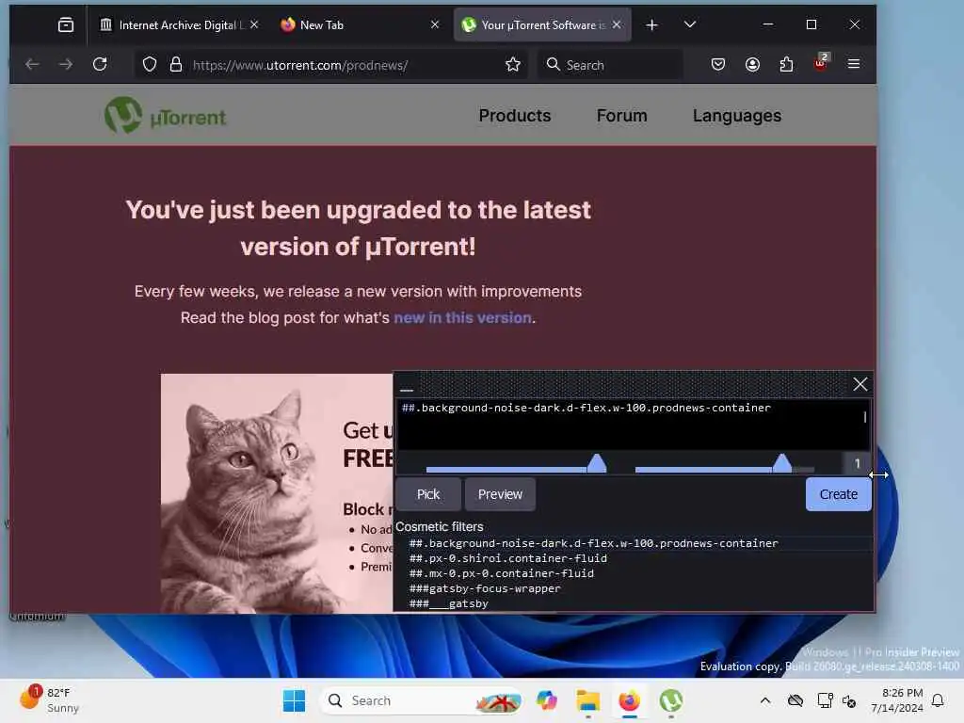Follow the 'new in this version' link
The image size is (964, 723).
pos(462,318)
